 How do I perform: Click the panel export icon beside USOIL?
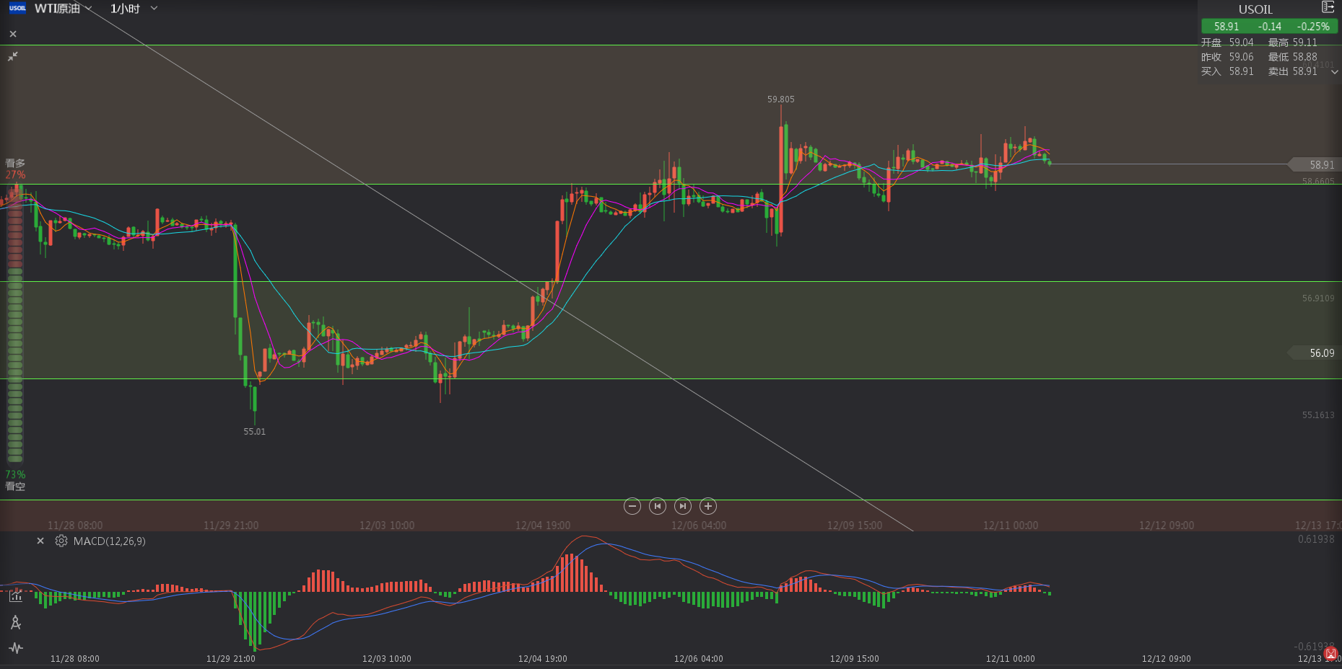tap(1328, 7)
